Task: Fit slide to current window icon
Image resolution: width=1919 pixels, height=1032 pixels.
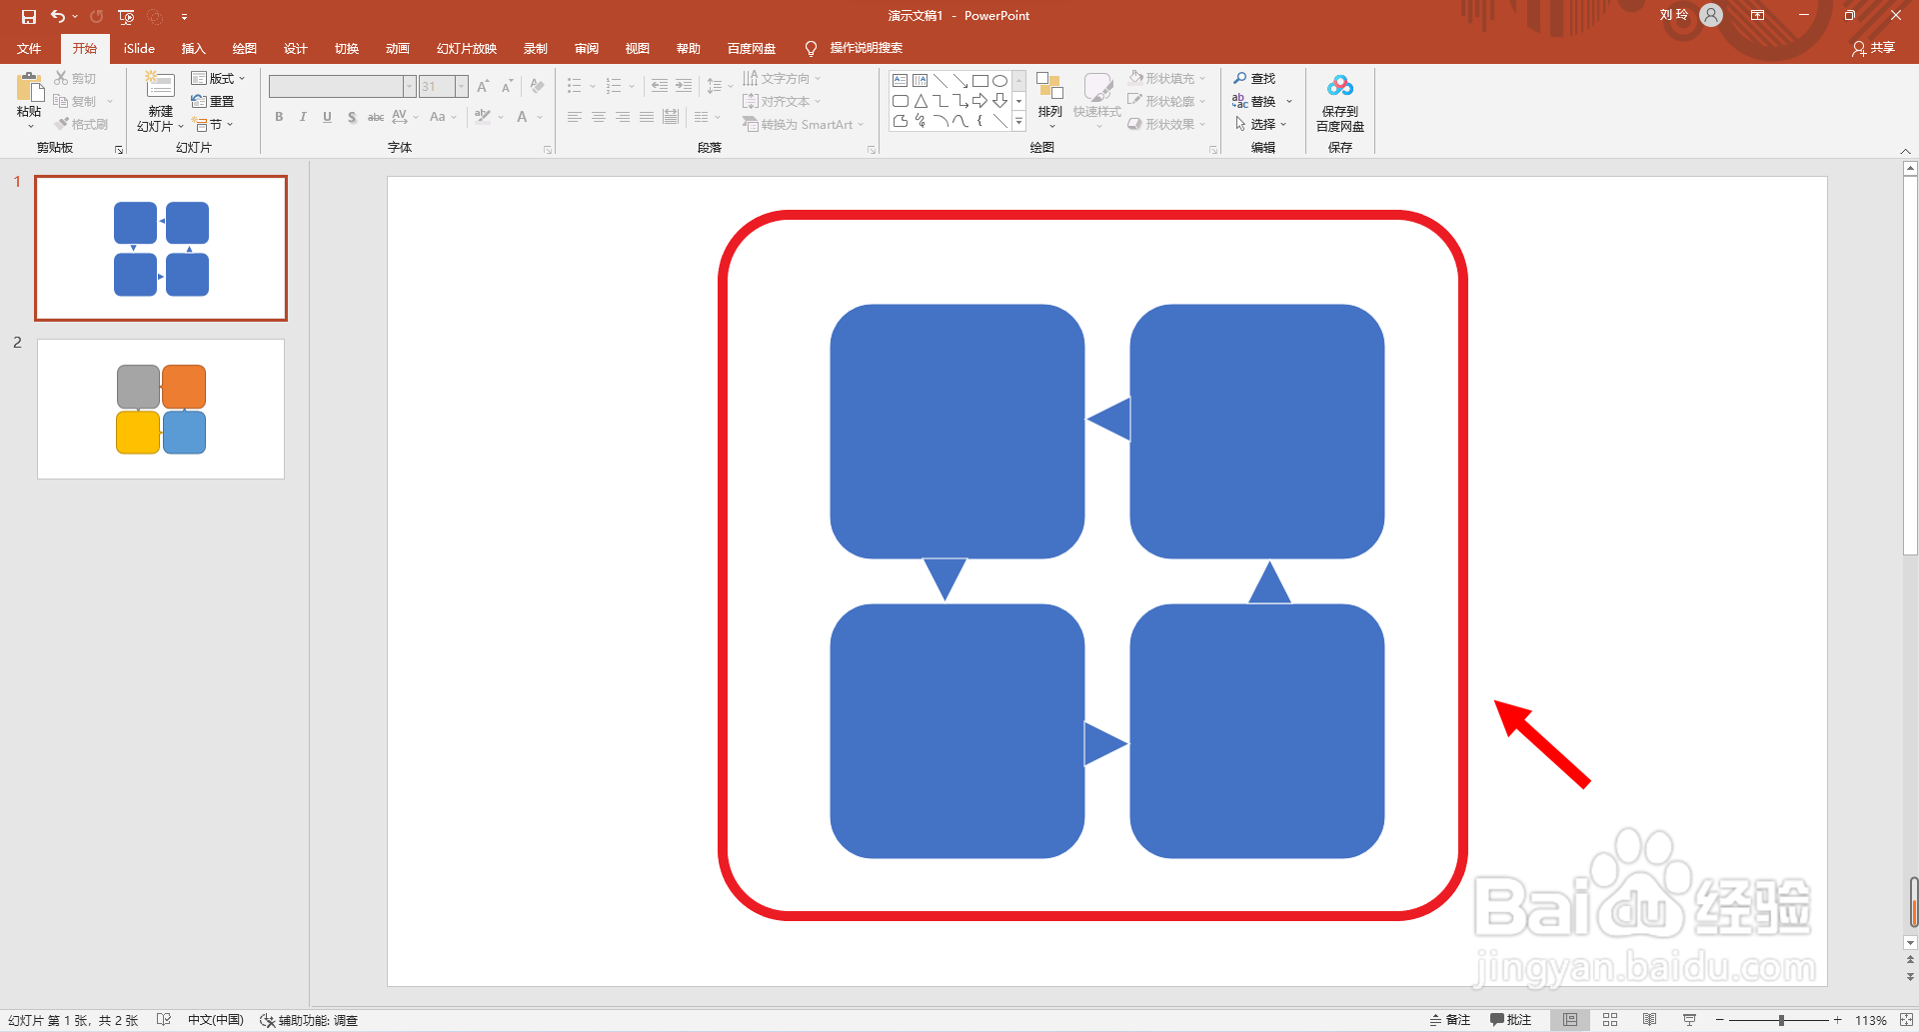Action: tap(1905, 1020)
